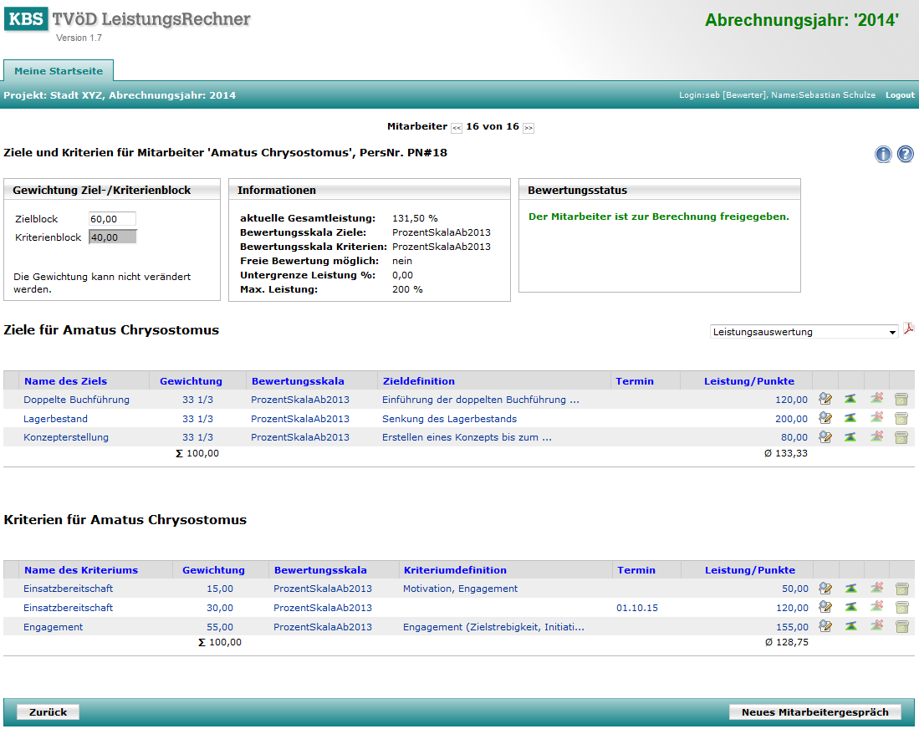919x729 pixels.
Task: Click the Logout link
Action: tap(900, 95)
